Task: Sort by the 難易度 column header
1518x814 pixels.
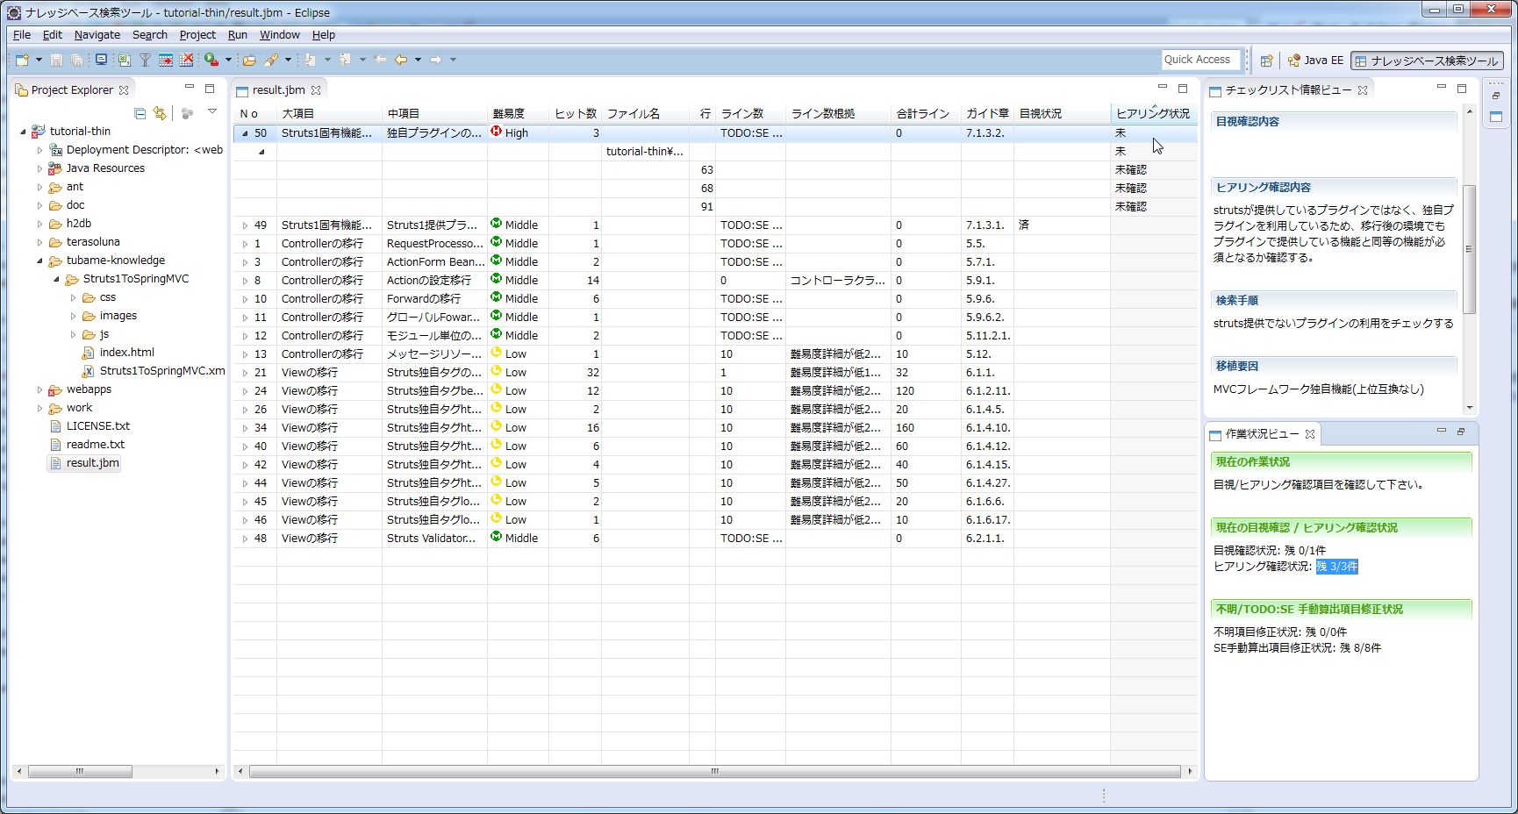Action: click(518, 114)
